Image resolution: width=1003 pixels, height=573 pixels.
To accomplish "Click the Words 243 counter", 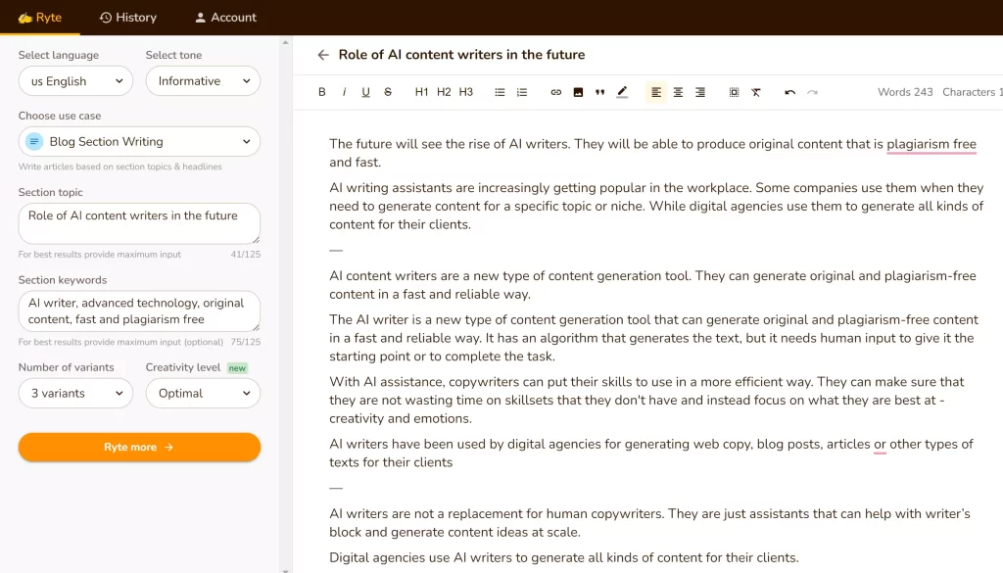I will tap(905, 92).
